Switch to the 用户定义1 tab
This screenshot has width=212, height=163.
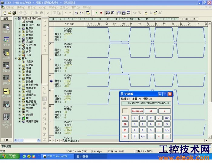(x=71, y=141)
